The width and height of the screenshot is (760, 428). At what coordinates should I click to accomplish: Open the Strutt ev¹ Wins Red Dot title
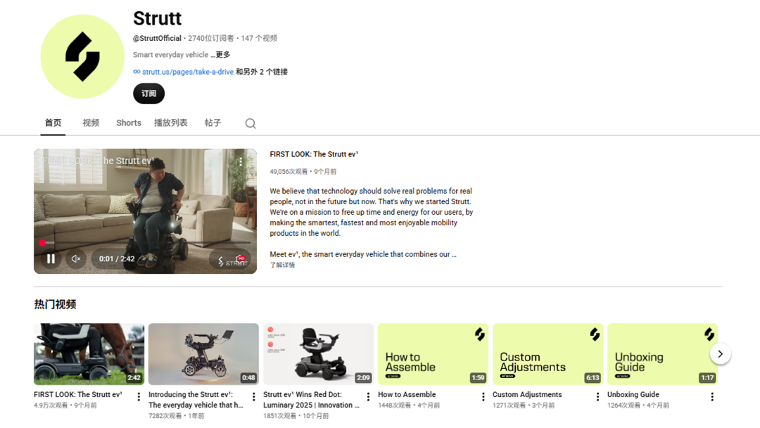click(x=311, y=400)
